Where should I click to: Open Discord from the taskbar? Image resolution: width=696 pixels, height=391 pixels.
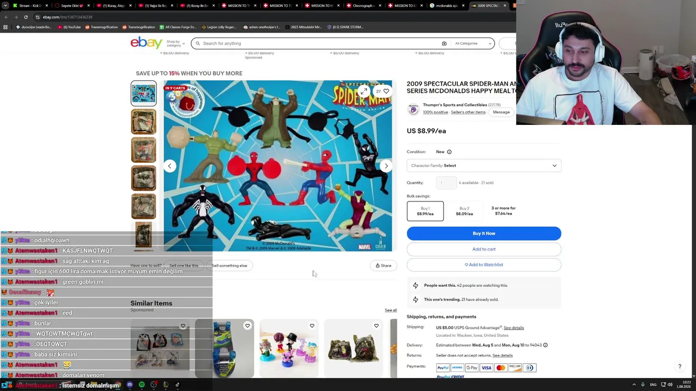pos(129,385)
